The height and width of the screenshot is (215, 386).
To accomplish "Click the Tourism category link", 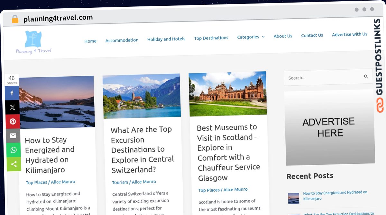I will (x=120, y=182).
